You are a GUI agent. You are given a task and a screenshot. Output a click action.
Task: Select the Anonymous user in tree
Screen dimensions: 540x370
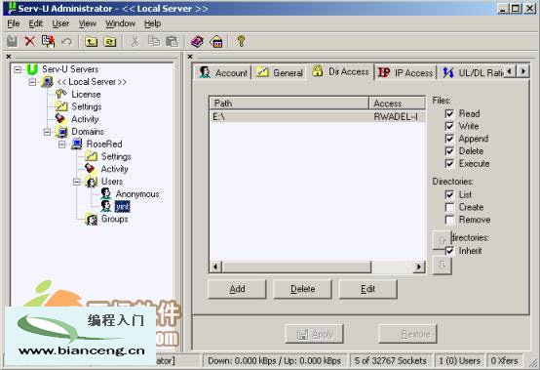point(137,194)
